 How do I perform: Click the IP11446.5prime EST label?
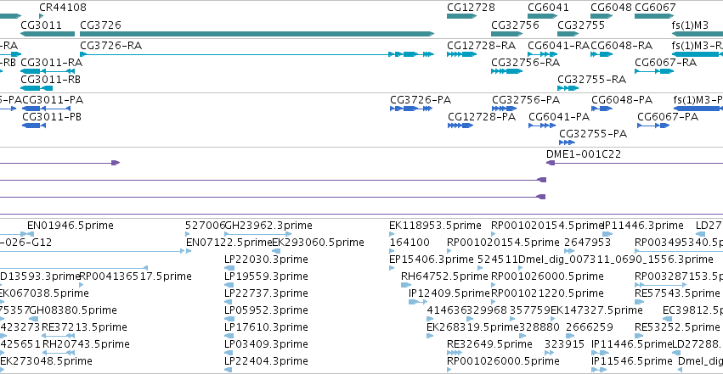[x=631, y=344]
